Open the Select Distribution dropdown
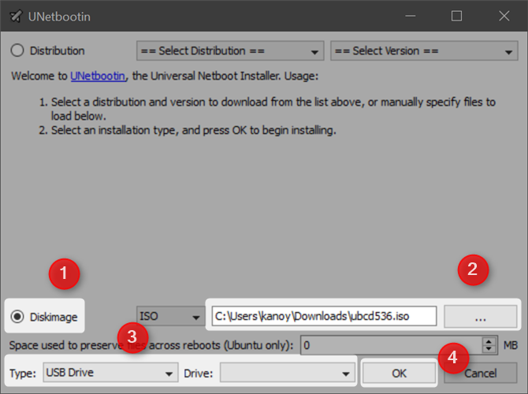The width and height of the screenshot is (528, 394). point(230,51)
